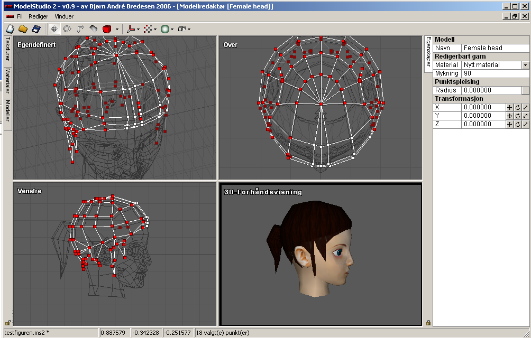The image size is (531, 338).
Task: Open the viewport layout dropdown arrow
Action: pyautogui.click(x=189, y=30)
